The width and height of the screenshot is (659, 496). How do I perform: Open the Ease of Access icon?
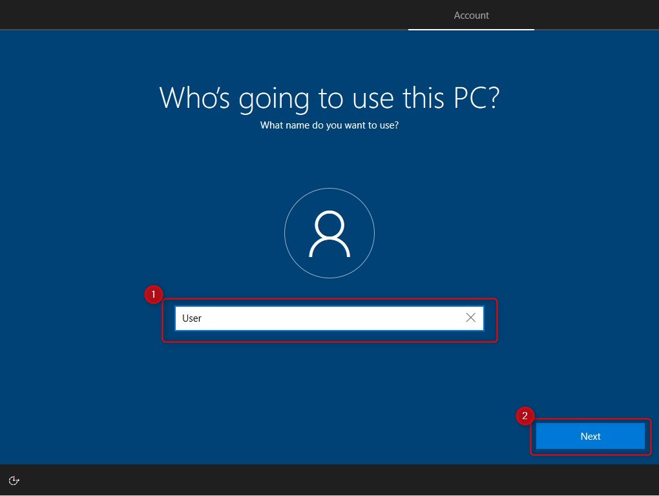14,480
